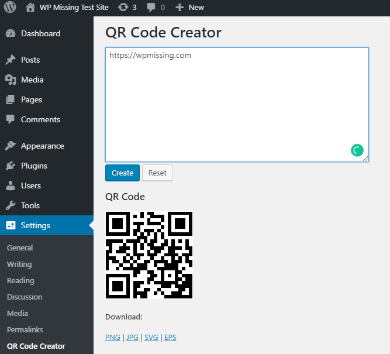
Task: Click the home icon in admin bar
Action: click(30, 7)
